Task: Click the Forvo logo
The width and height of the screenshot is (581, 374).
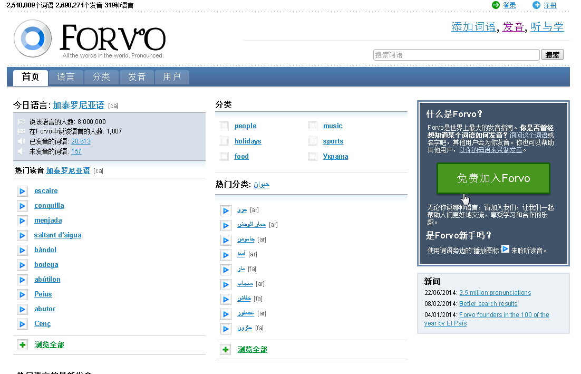Action: pos(90,39)
